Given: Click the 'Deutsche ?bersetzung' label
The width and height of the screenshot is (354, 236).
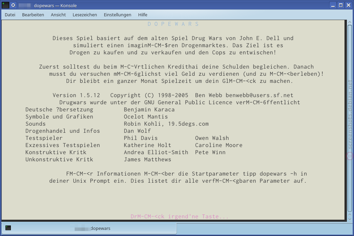Looking at the screenshot, I should point(59,110).
